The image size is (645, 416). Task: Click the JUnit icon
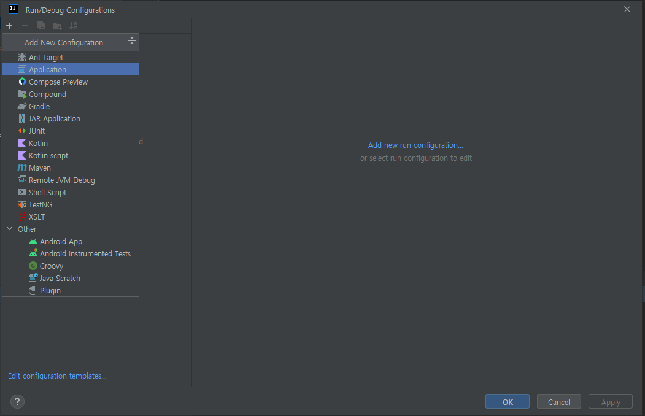click(22, 131)
